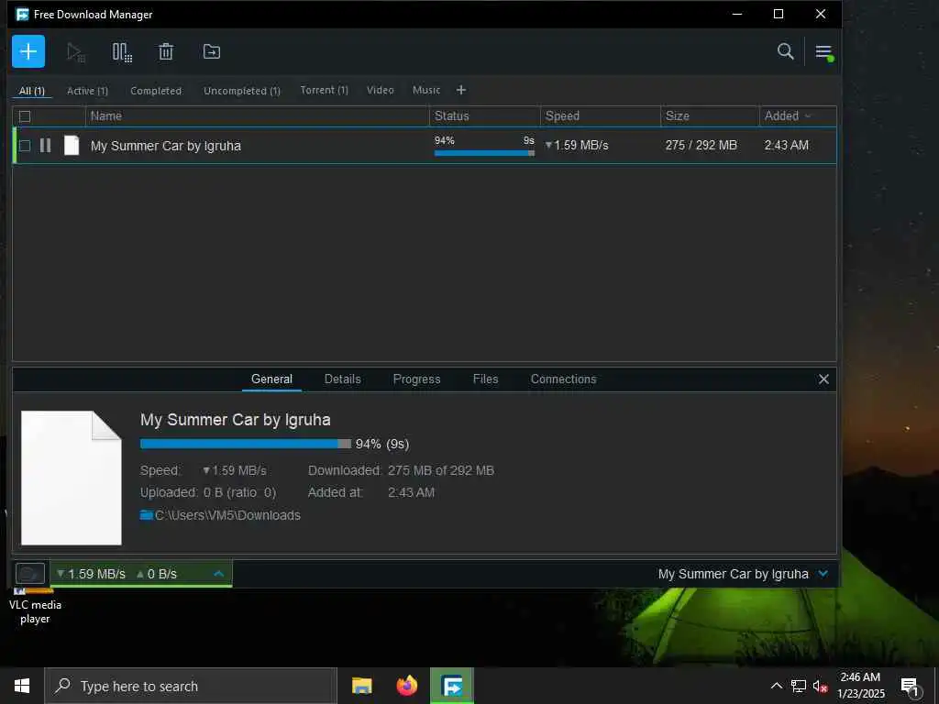Open C:\Users\VM5\Downloads folder link
The image size is (939, 704).
pyautogui.click(x=227, y=515)
